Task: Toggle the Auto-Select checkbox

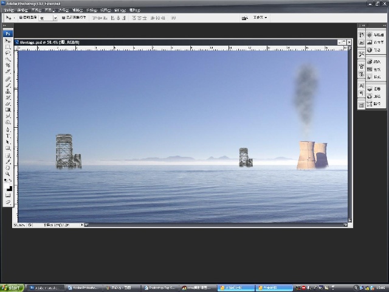Action: click(21, 18)
